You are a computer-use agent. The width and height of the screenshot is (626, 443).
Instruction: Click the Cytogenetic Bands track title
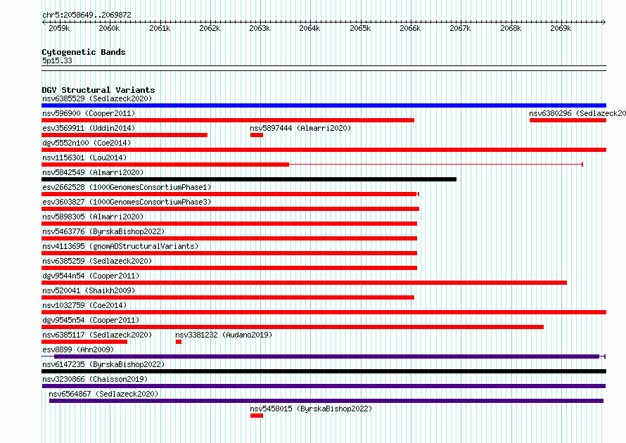(84, 52)
